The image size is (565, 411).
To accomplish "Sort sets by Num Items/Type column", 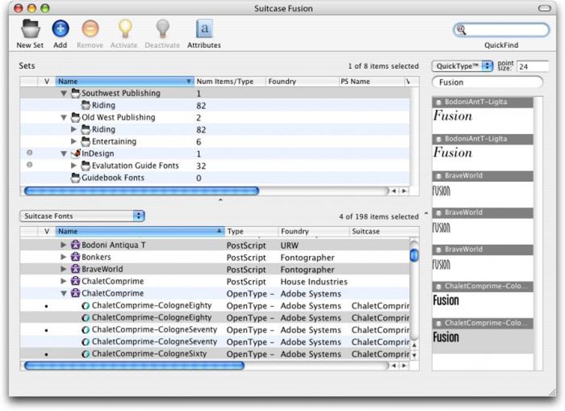I will 230,81.
